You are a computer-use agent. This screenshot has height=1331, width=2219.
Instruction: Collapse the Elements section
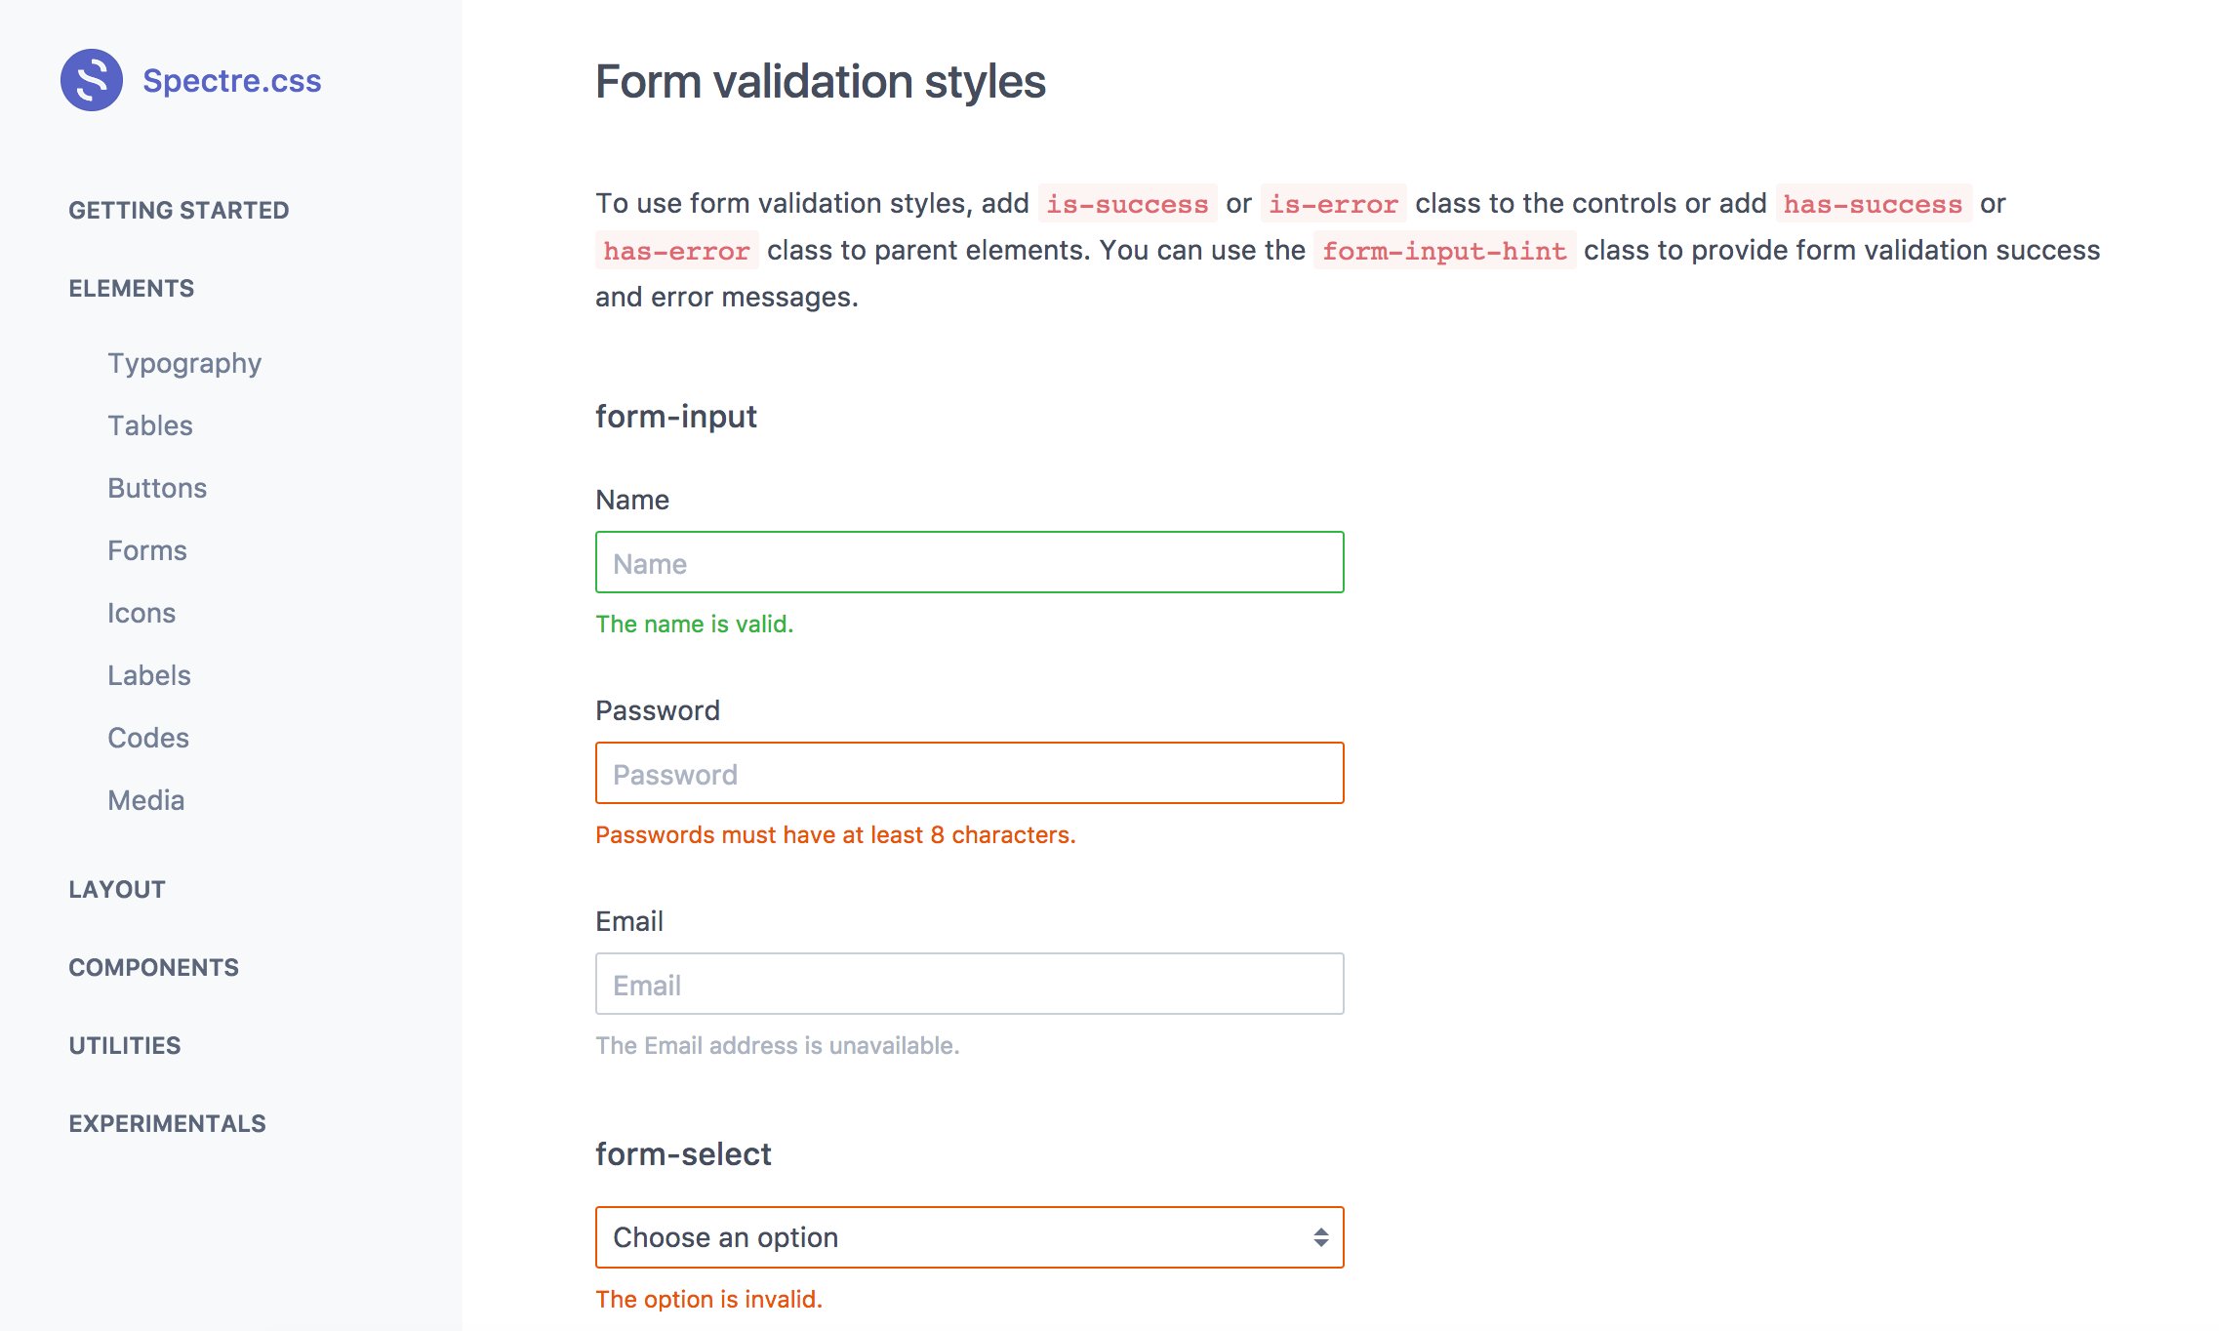coord(132,288)
